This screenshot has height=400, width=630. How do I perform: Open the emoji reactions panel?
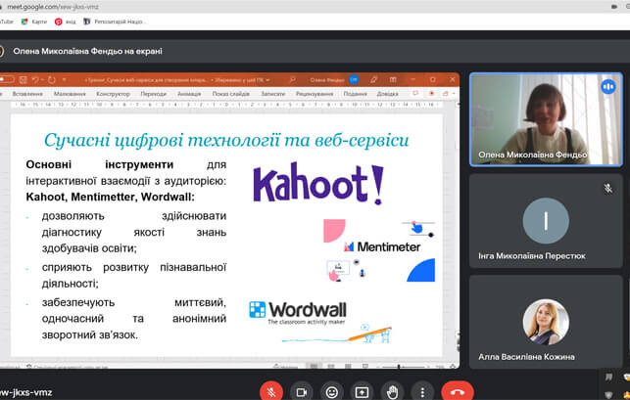[x=332, y=391]
